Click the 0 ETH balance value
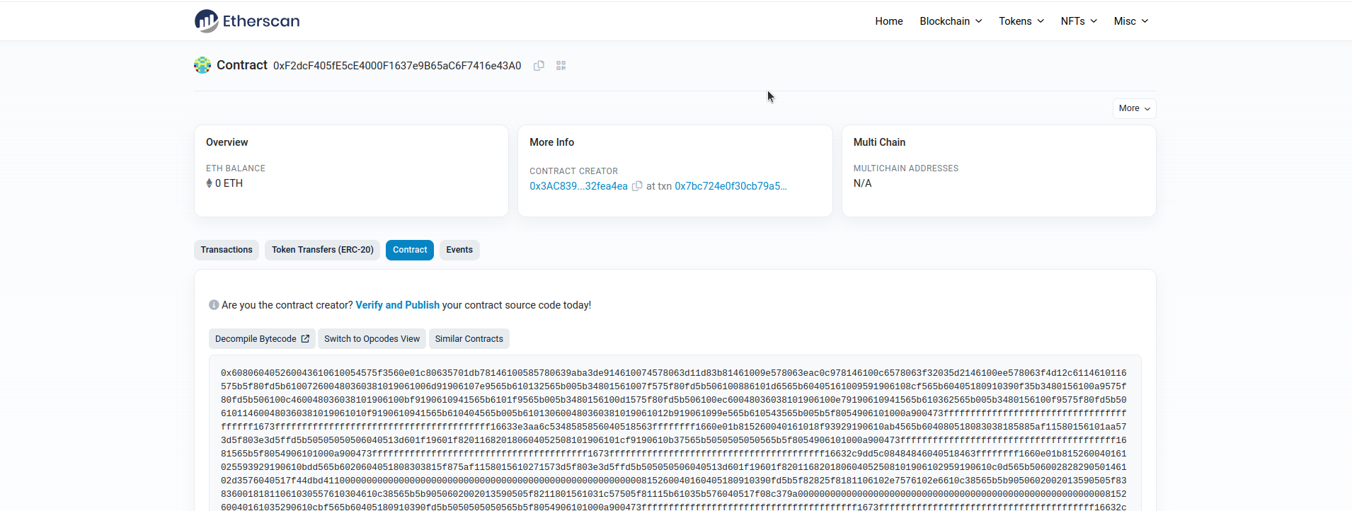The height and width of the screenshot is (511, 1352). click(x=229, y=183)
